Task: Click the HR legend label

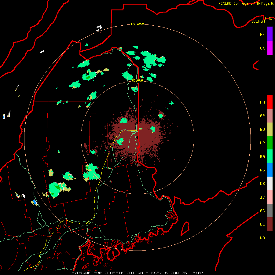Action: (262, 143)
